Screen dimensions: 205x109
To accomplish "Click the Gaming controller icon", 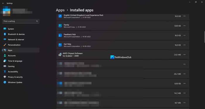I will coord(5,66).
